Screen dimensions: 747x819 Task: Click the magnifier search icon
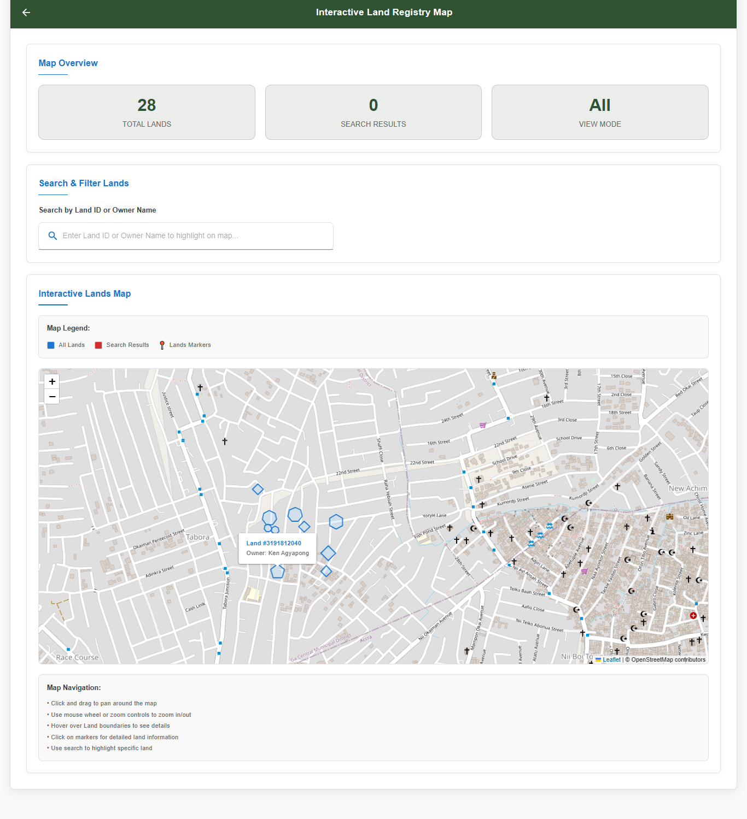pyautogui.click(x=52, y=236)
